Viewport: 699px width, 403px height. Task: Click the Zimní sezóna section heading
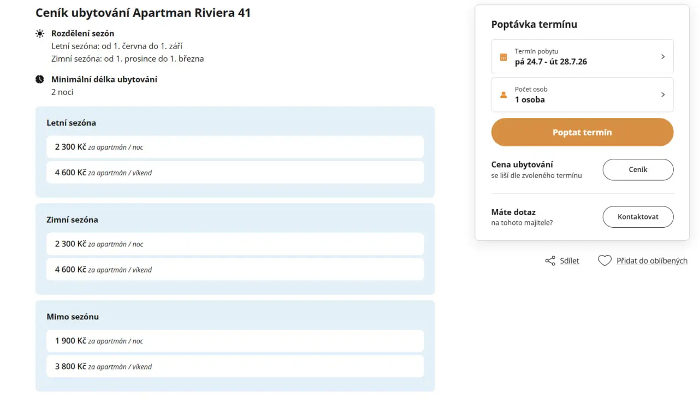72,220
